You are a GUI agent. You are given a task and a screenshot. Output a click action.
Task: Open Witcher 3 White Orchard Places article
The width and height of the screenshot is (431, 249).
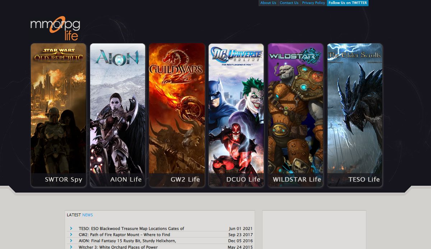click(118, 247)
